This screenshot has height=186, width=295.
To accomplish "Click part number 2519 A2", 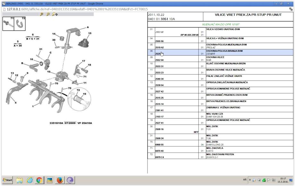I will coord(159,48).
